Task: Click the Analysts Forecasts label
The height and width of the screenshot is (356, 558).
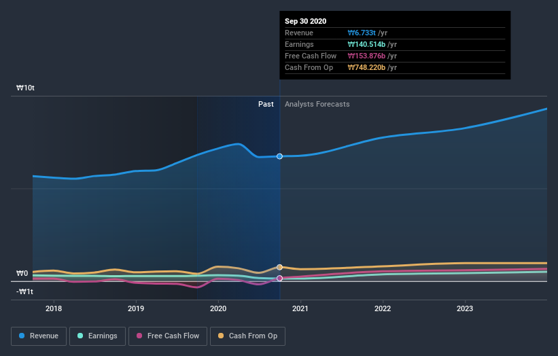Action: tap(317, 104)
